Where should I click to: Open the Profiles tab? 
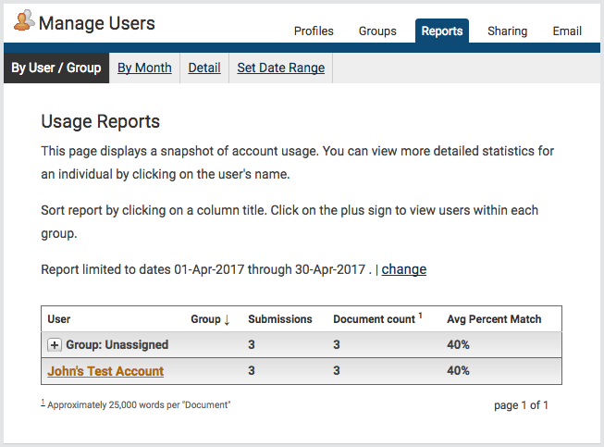tap(314, 31)
